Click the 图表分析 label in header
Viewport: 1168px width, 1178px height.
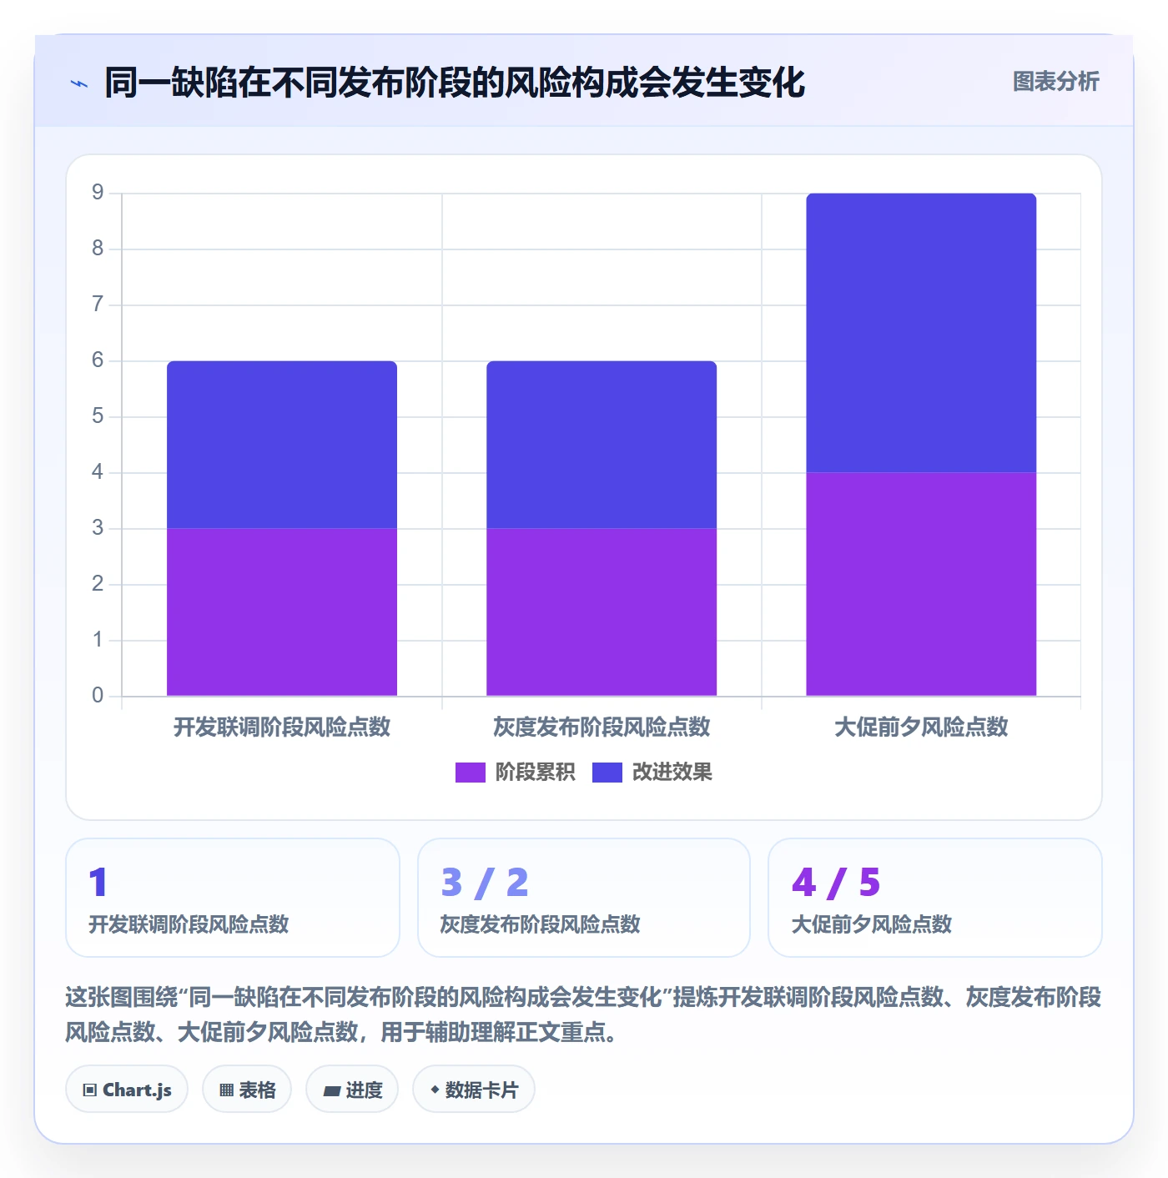click(x=1055, y=82)
